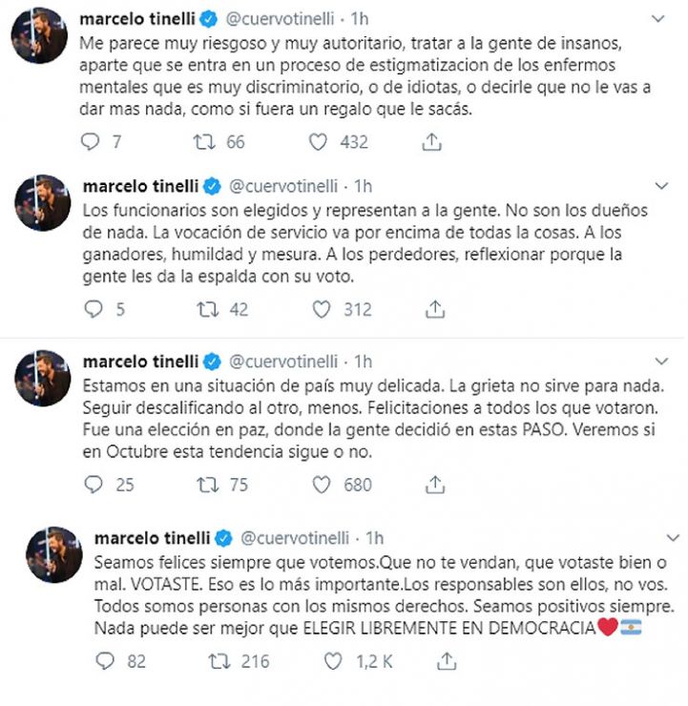Like the tweet with 312 likes
The height and width of the screenshot is (706, 688).
(x=322, y=309)
